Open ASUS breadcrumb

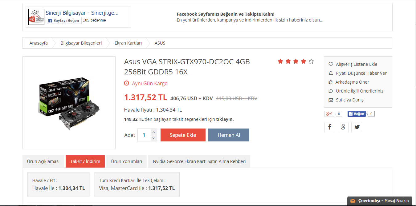point(160,43)
